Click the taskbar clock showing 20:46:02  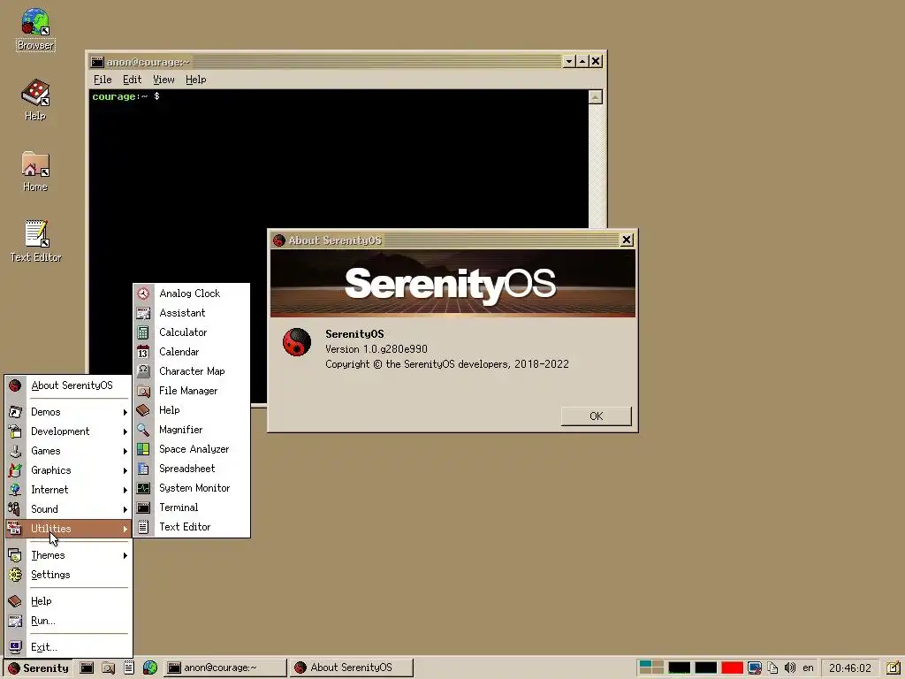(850, 668)
